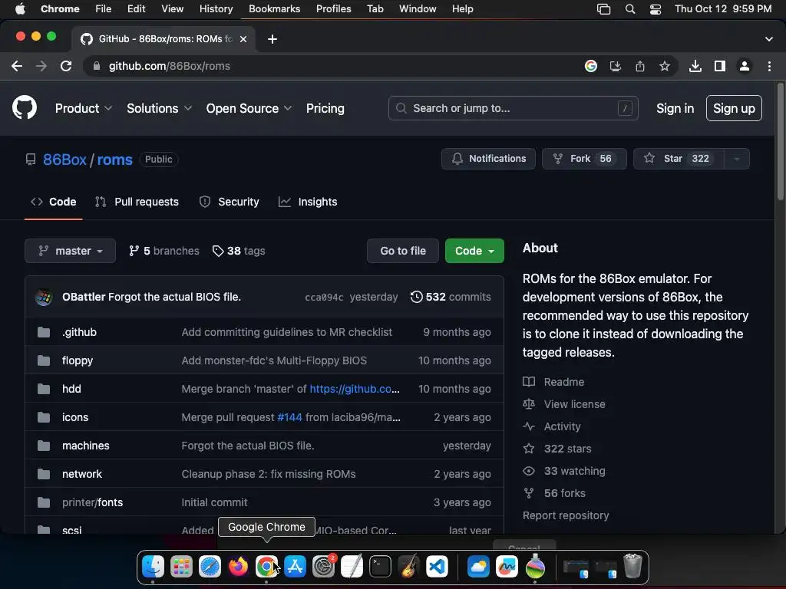Open the 86Box owner link
This screenshot has height=589, width=786.
pyautogui.click(x=64, y=160)
